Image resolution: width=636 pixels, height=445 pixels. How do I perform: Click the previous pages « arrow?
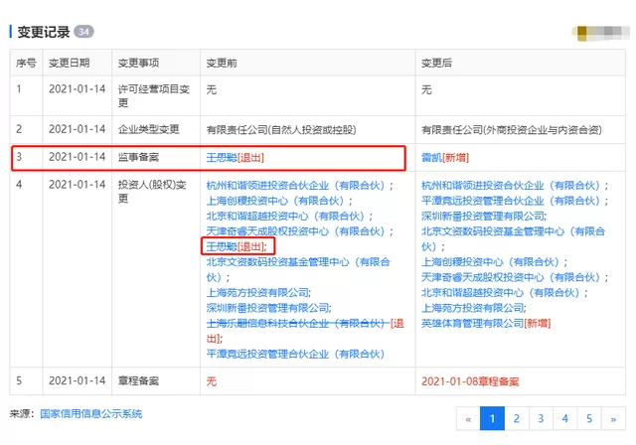tap(468, 418)
